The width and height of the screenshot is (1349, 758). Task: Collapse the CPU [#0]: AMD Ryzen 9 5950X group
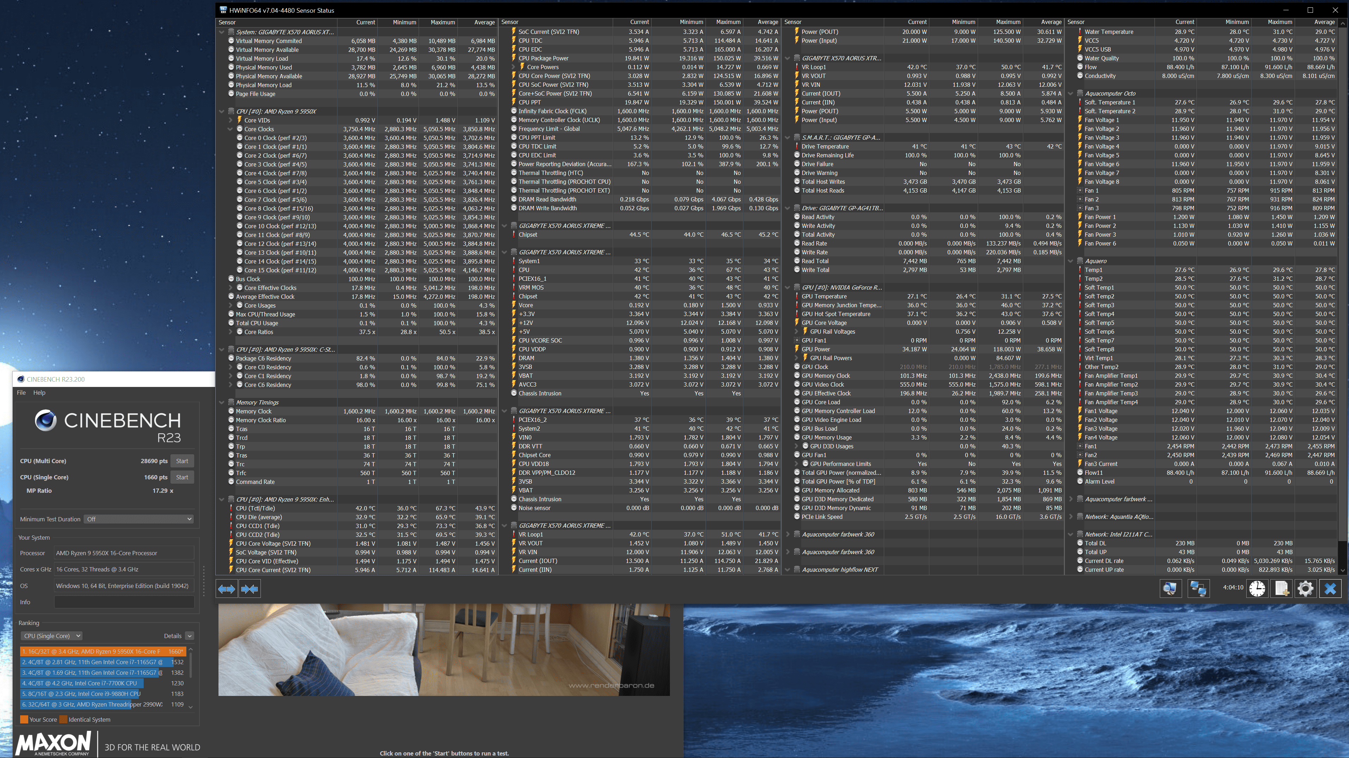[x=222, y=111]
